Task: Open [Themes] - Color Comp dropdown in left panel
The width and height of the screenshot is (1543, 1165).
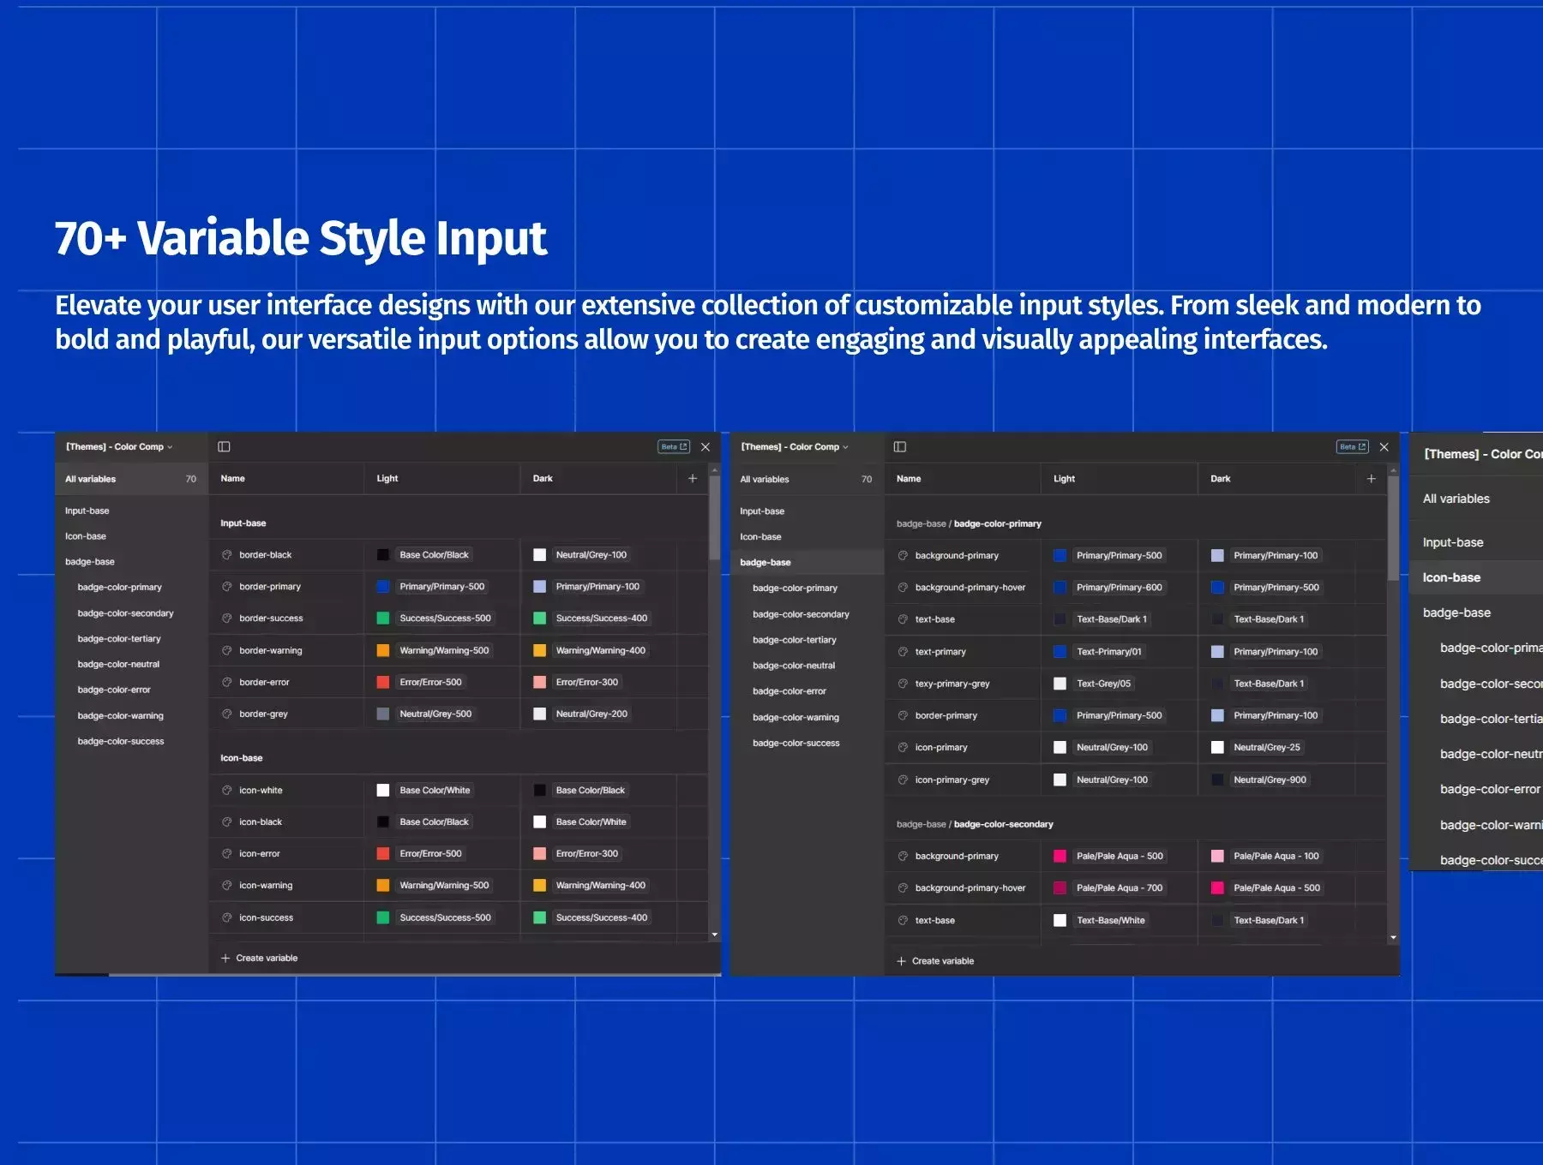Action: 119,446
